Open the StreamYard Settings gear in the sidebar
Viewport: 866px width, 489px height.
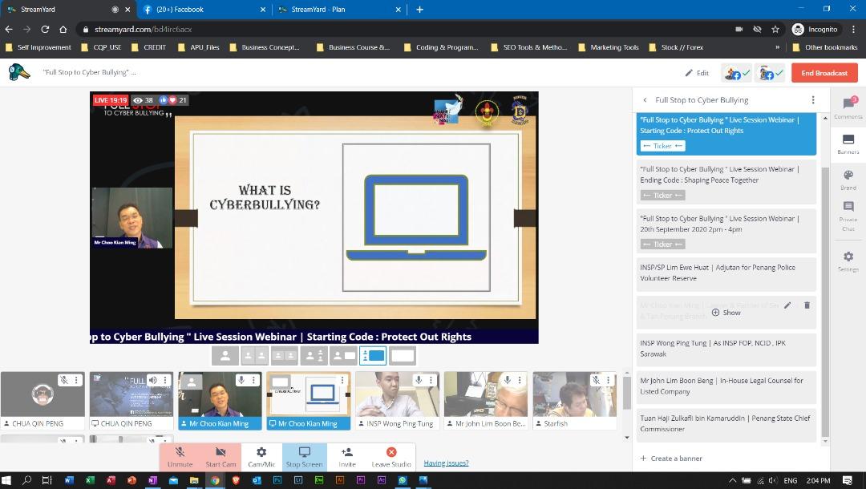(848, 261)
